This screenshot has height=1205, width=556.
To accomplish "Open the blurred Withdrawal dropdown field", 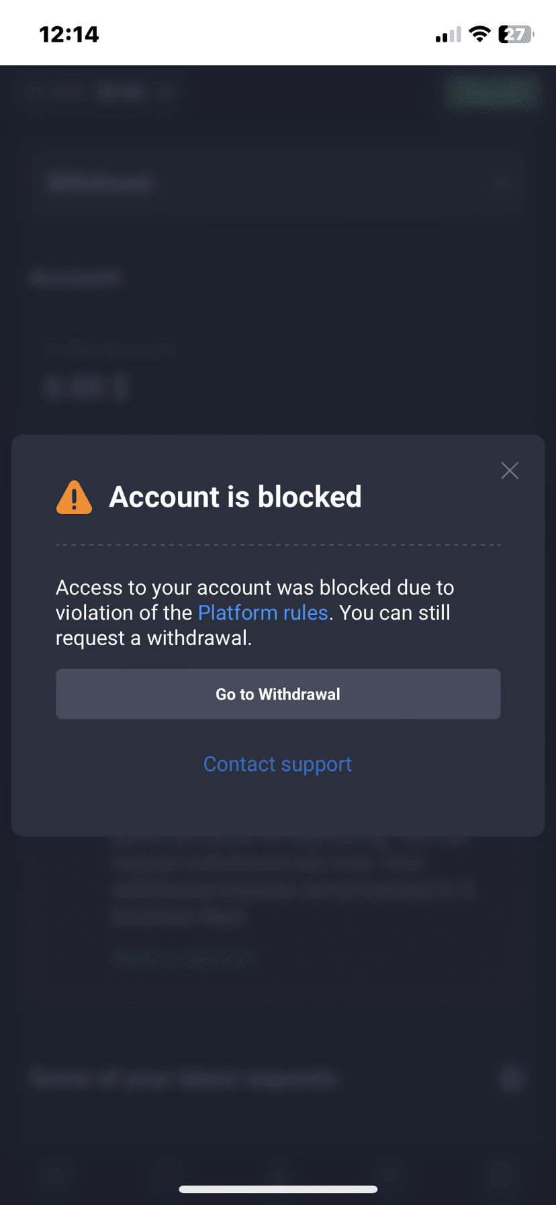I will pos(278,183).
